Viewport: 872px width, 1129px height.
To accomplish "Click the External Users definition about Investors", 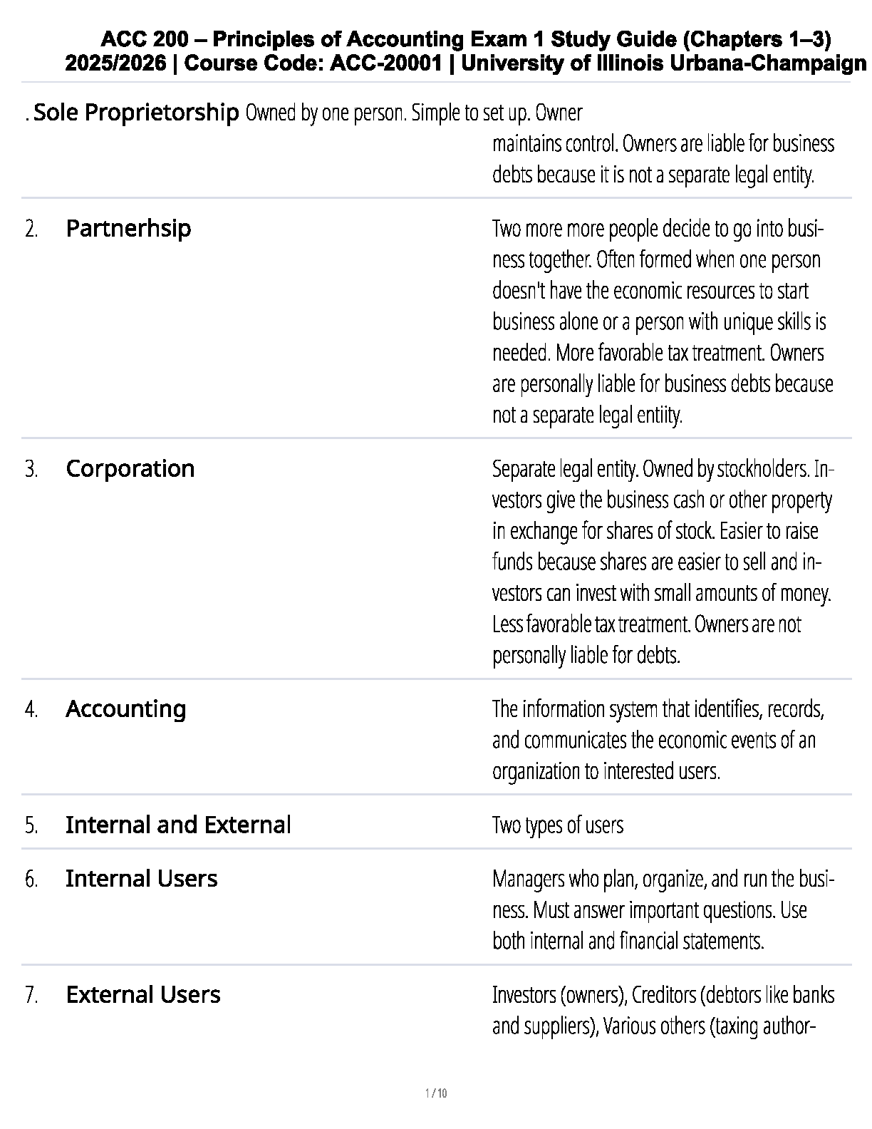I will 663,1010.
